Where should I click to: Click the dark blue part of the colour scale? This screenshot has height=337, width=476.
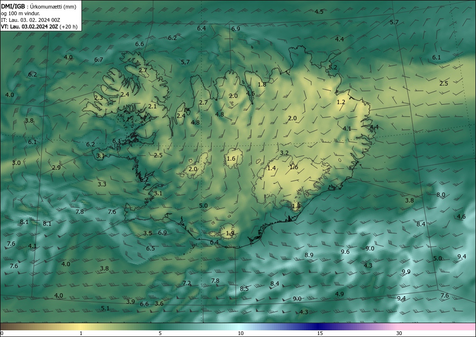click(317, 327)
